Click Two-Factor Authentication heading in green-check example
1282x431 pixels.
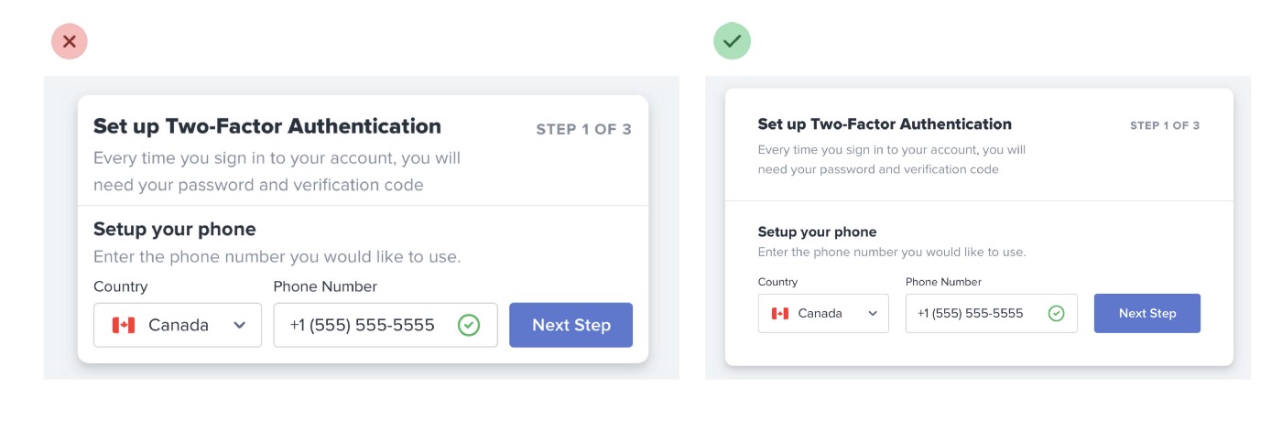click(x=885, y=124)
